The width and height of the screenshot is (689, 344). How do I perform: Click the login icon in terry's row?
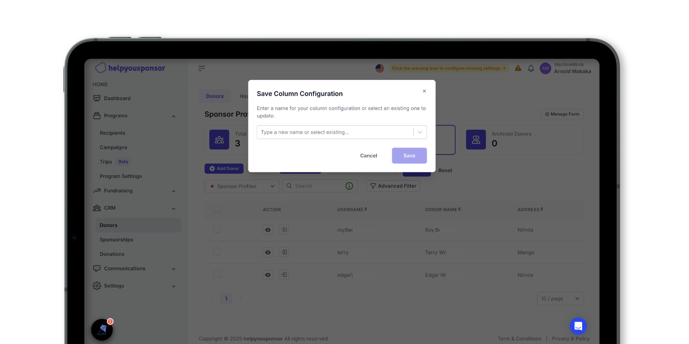coord(284,252)
